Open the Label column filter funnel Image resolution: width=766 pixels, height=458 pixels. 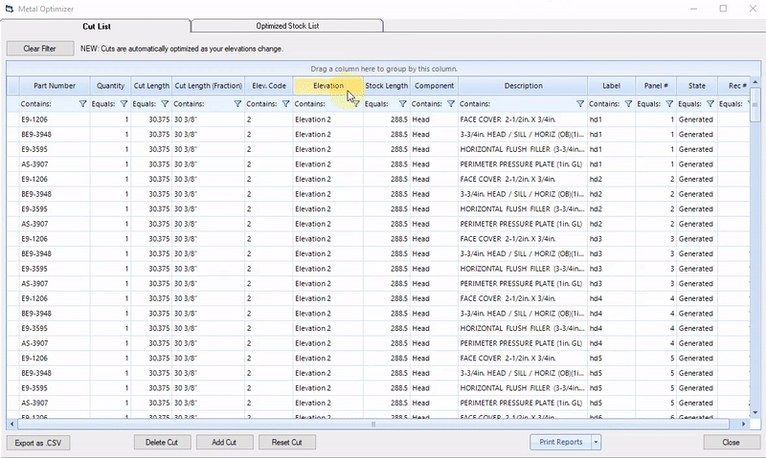click(x=628, y=104)
